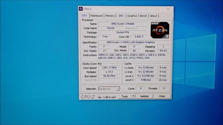Click the Ext. Family value 17

coord(104,51)
